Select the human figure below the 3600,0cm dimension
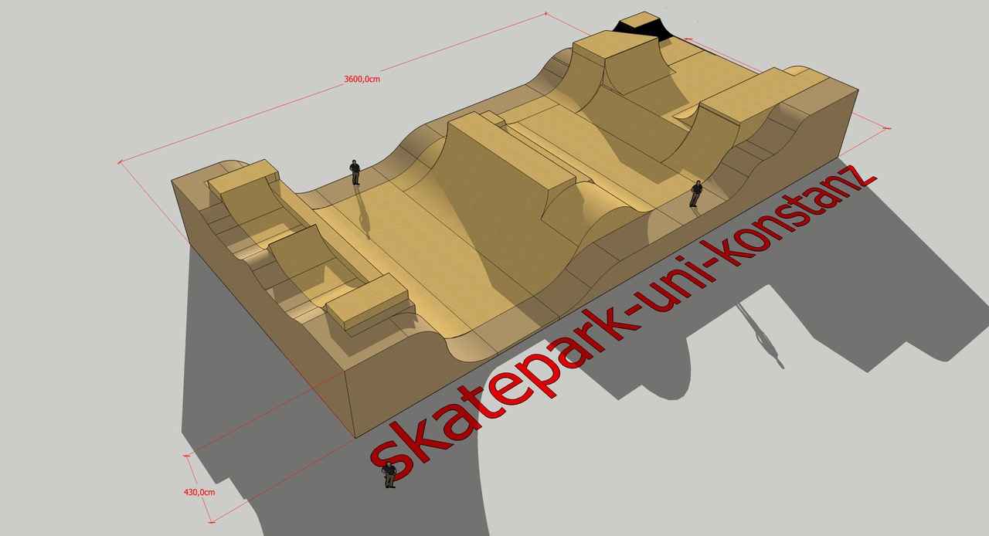This screenshot has width=989, height=536. pyautogui.click(x=355, y=171)
